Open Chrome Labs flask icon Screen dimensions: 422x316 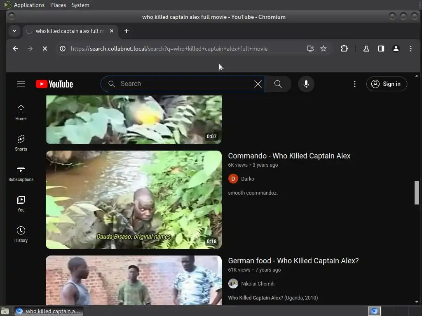click(x=366, y=49)
